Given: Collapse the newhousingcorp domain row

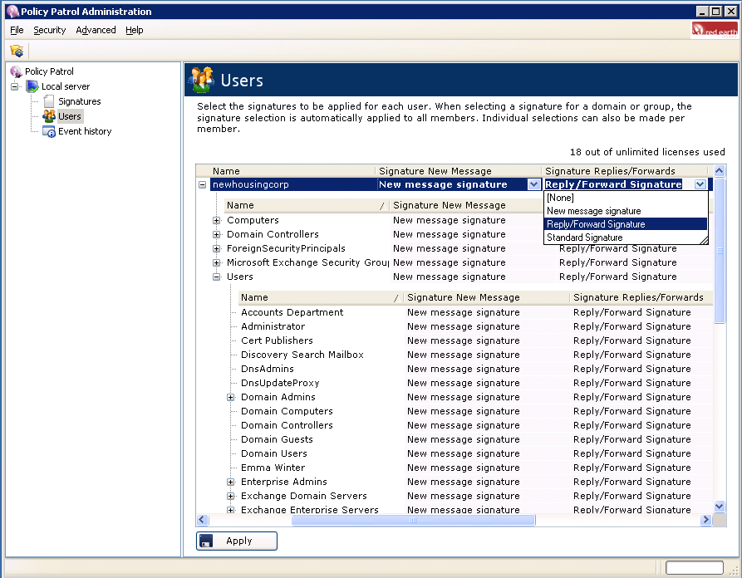Looking at the screenshot, I should pos(202,185).
